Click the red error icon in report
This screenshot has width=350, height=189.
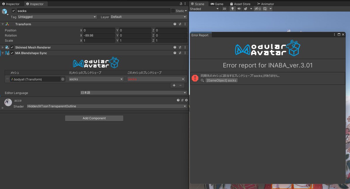tap(195, 78)
